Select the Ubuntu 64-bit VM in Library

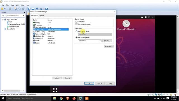(x=14, y=27)
